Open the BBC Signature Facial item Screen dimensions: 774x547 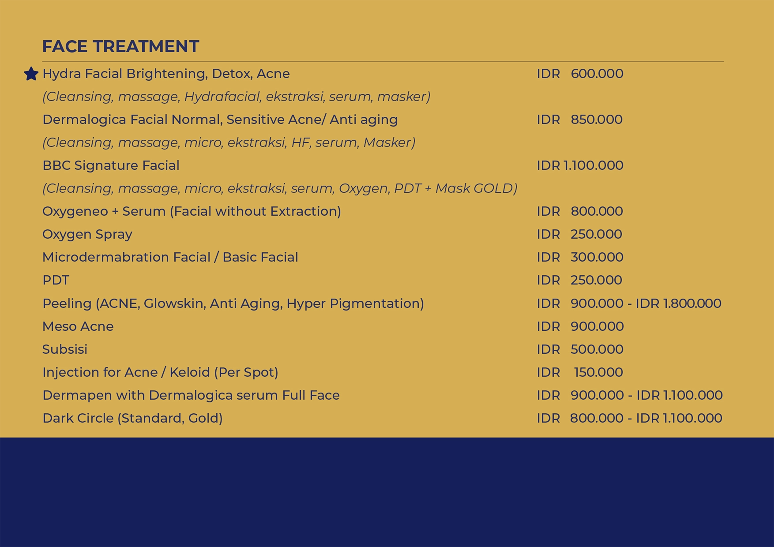point(111,165)
